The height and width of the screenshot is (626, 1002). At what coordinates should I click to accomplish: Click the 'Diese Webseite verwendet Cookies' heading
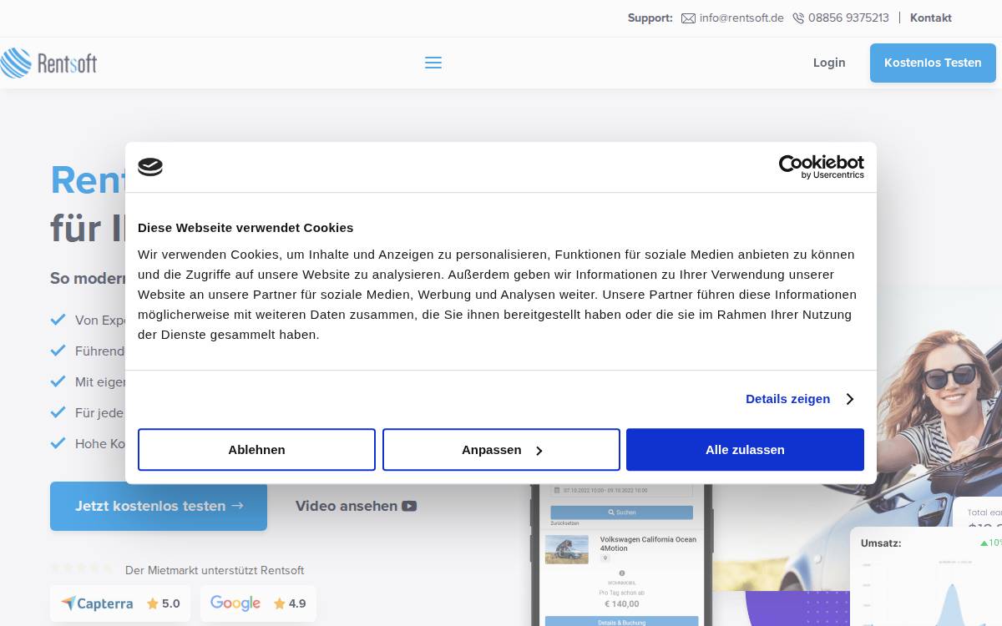pos(245,227)
